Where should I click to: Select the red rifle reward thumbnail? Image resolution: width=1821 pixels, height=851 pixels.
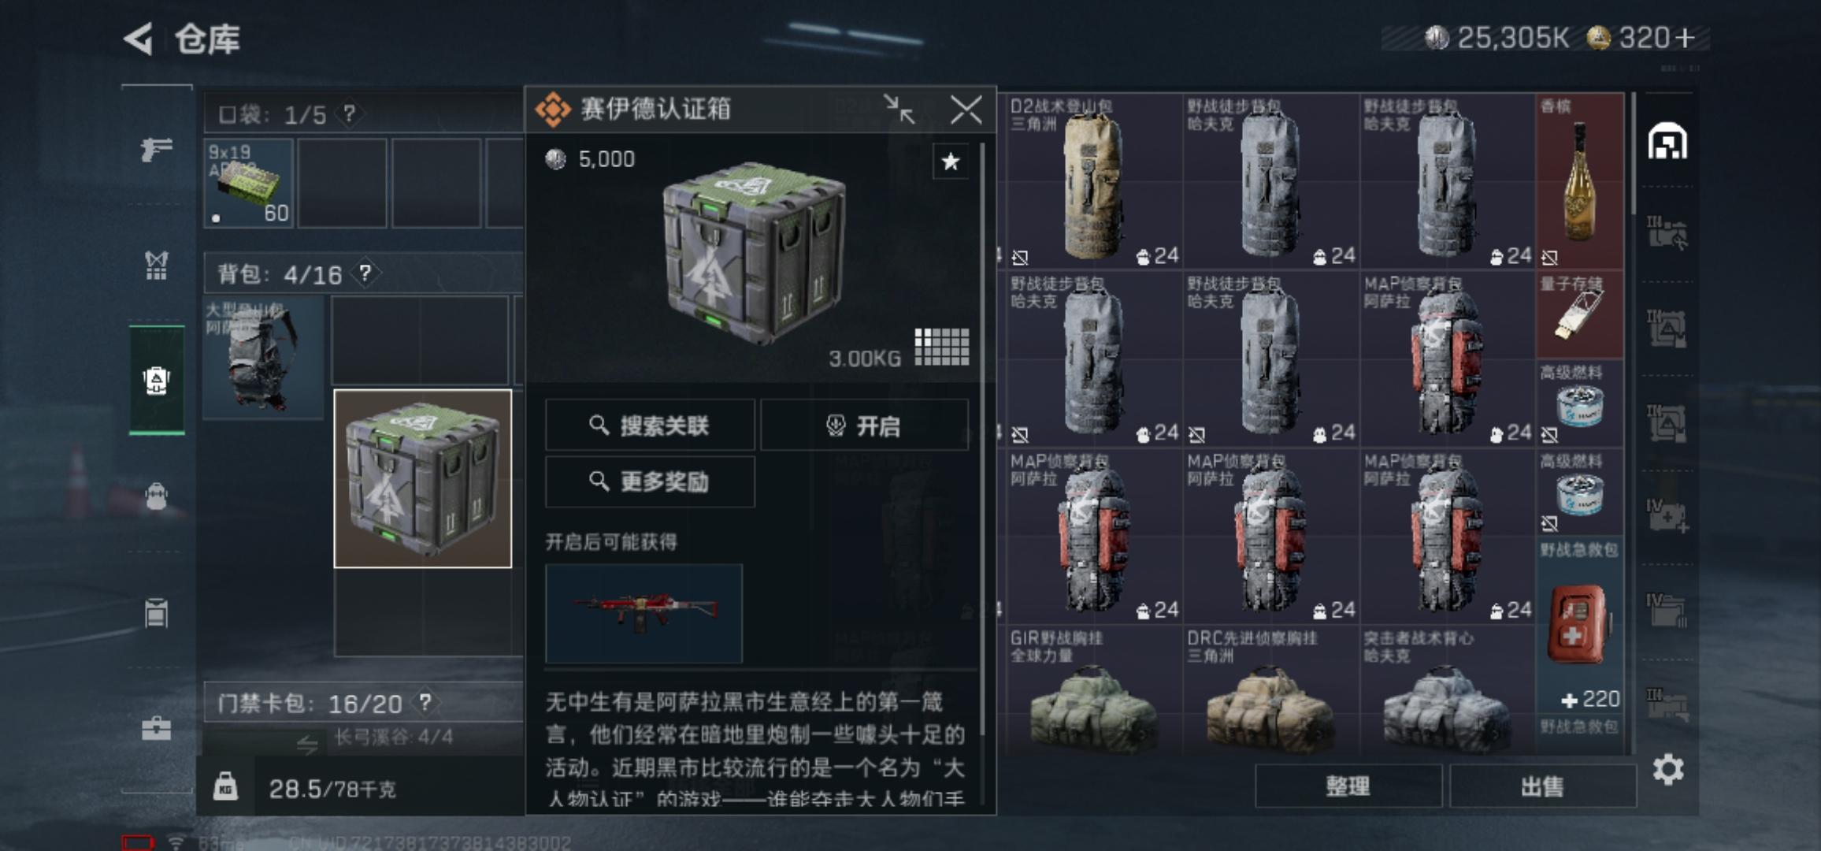coord(643,613)
